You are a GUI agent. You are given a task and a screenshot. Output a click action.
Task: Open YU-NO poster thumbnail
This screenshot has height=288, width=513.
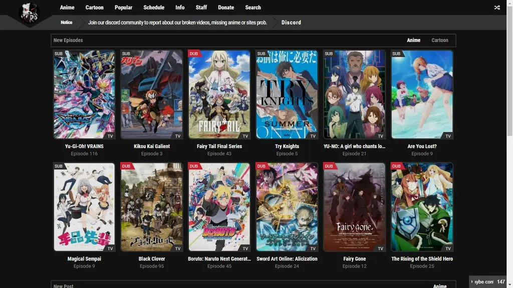(x=354, y=94)
